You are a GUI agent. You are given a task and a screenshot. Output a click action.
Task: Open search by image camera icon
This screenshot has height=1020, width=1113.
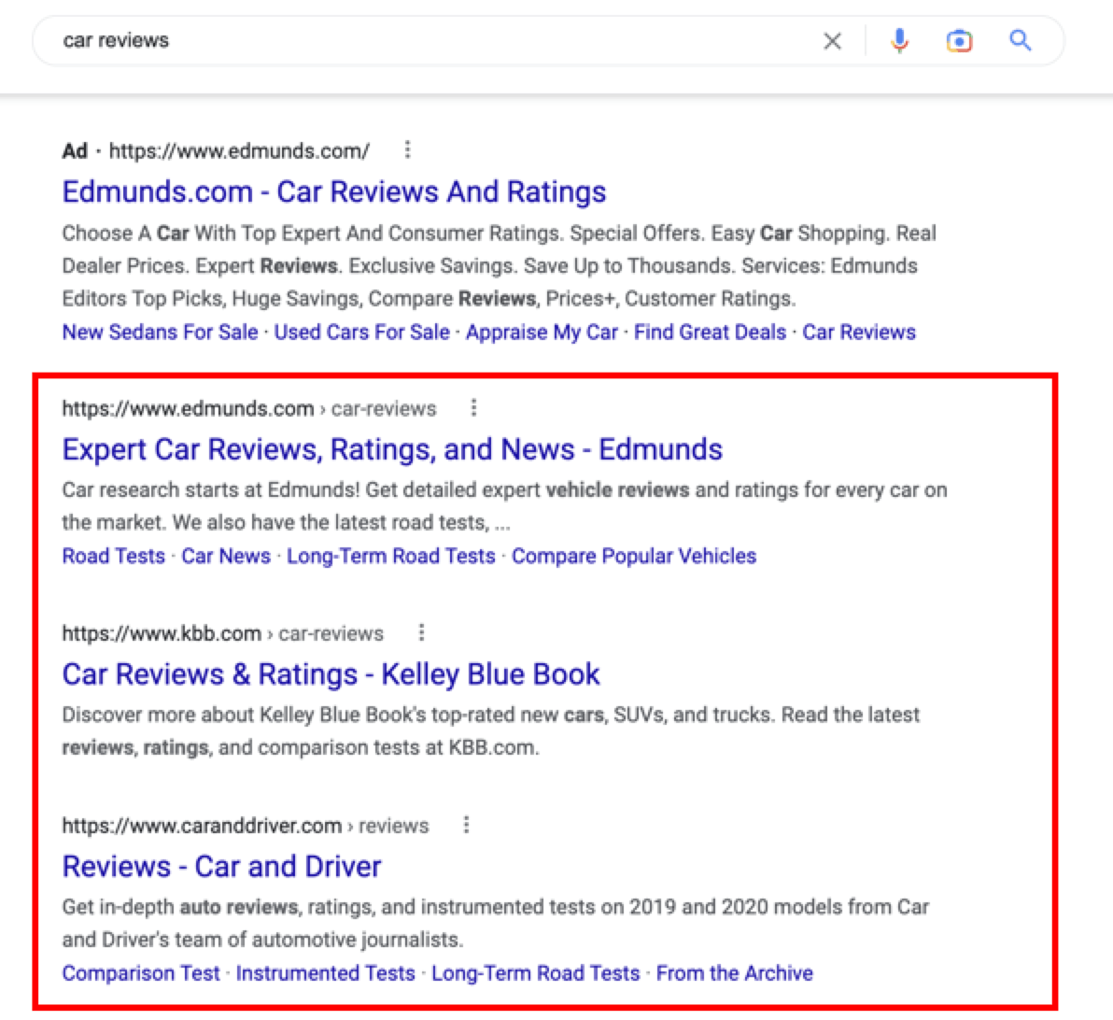pyautogui.click(x=959, y=41)
